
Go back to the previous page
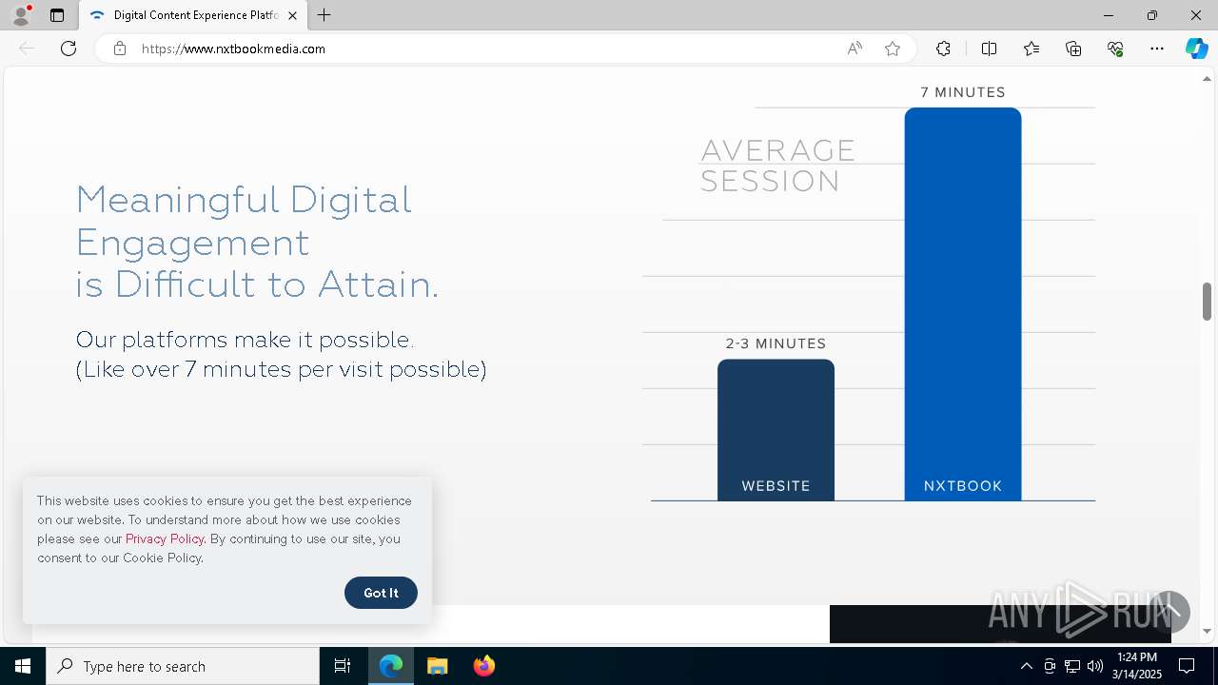pos(27,49)
